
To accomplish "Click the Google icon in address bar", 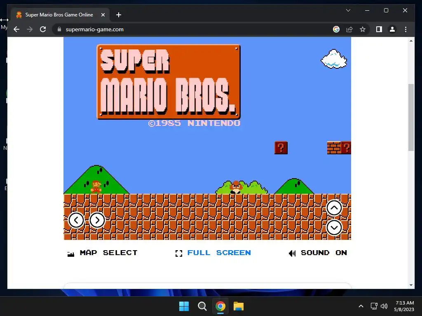I will [336, 29].
